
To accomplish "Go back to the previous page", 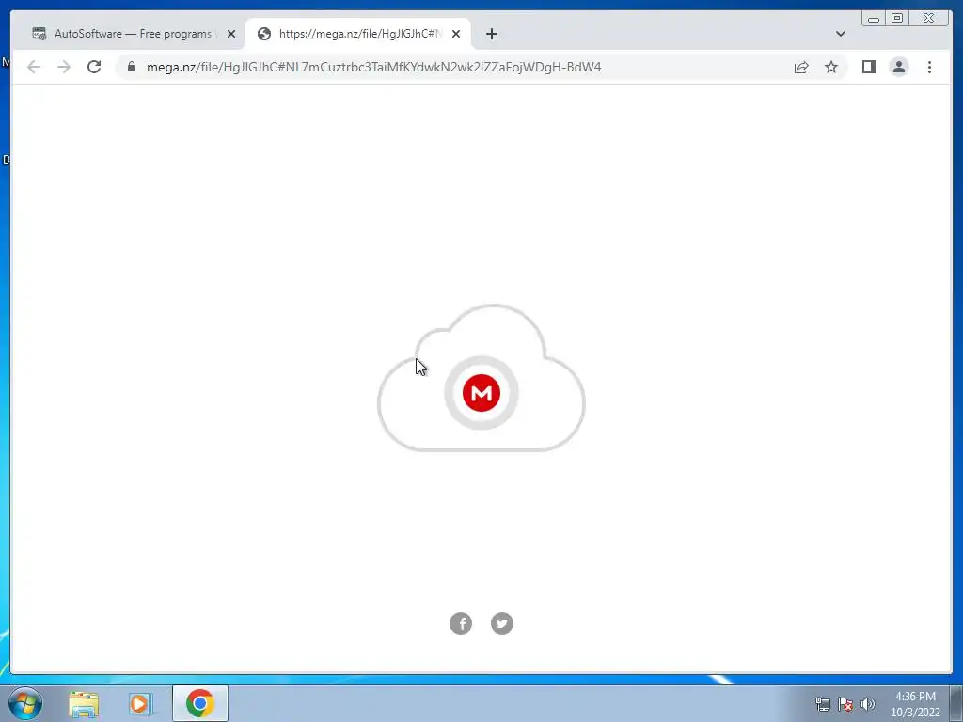I will [x=34, y=67].
